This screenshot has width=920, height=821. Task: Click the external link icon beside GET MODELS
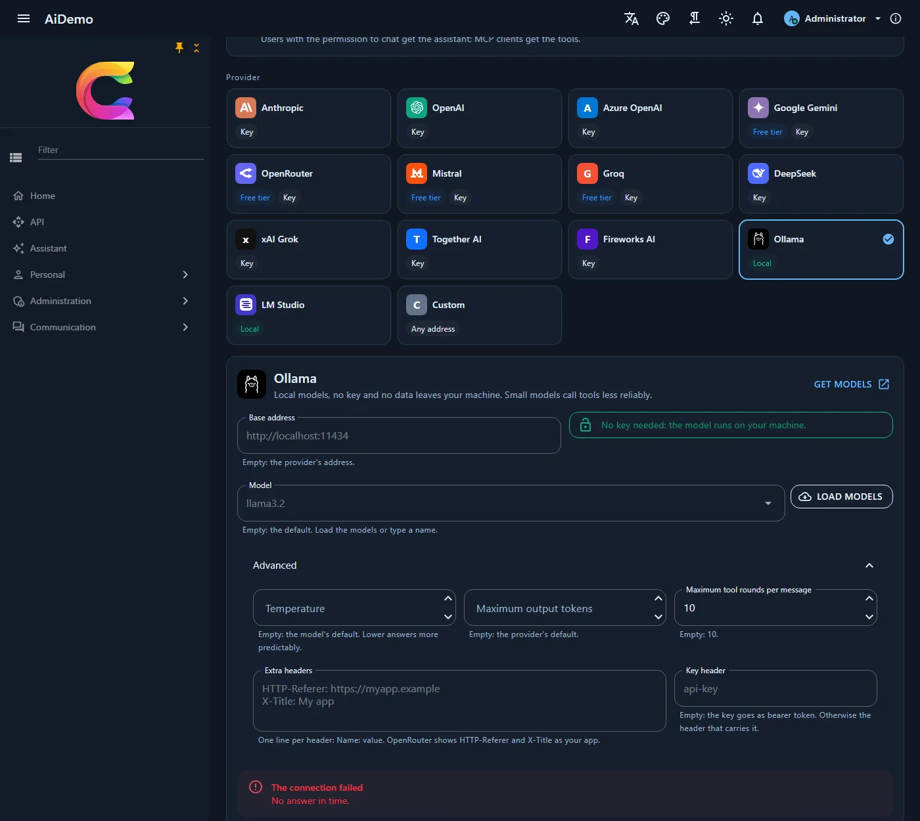(884, 384)
